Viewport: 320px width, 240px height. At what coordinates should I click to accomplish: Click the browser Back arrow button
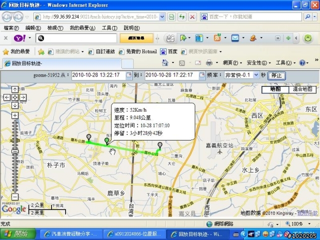click(x=7, y=17)
